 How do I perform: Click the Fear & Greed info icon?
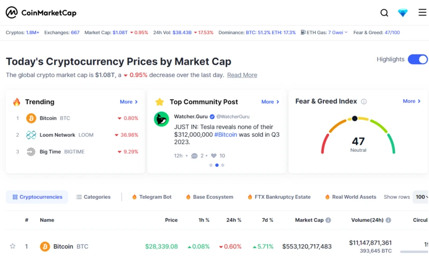[x=364, y=102]
